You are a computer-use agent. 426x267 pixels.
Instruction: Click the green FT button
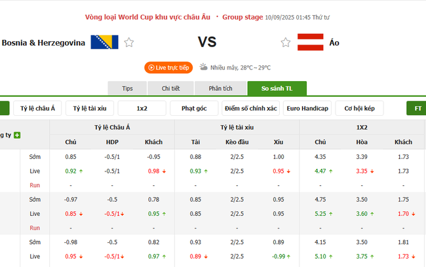click(417, 108)
